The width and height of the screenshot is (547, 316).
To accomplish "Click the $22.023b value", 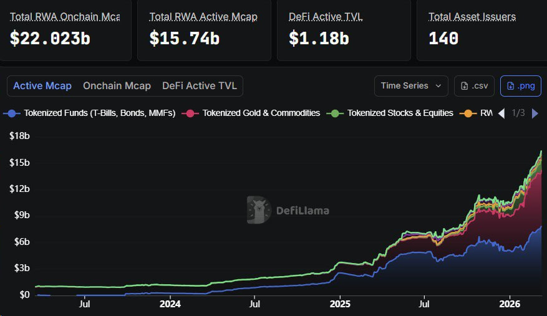I will [x=51, y=39].
